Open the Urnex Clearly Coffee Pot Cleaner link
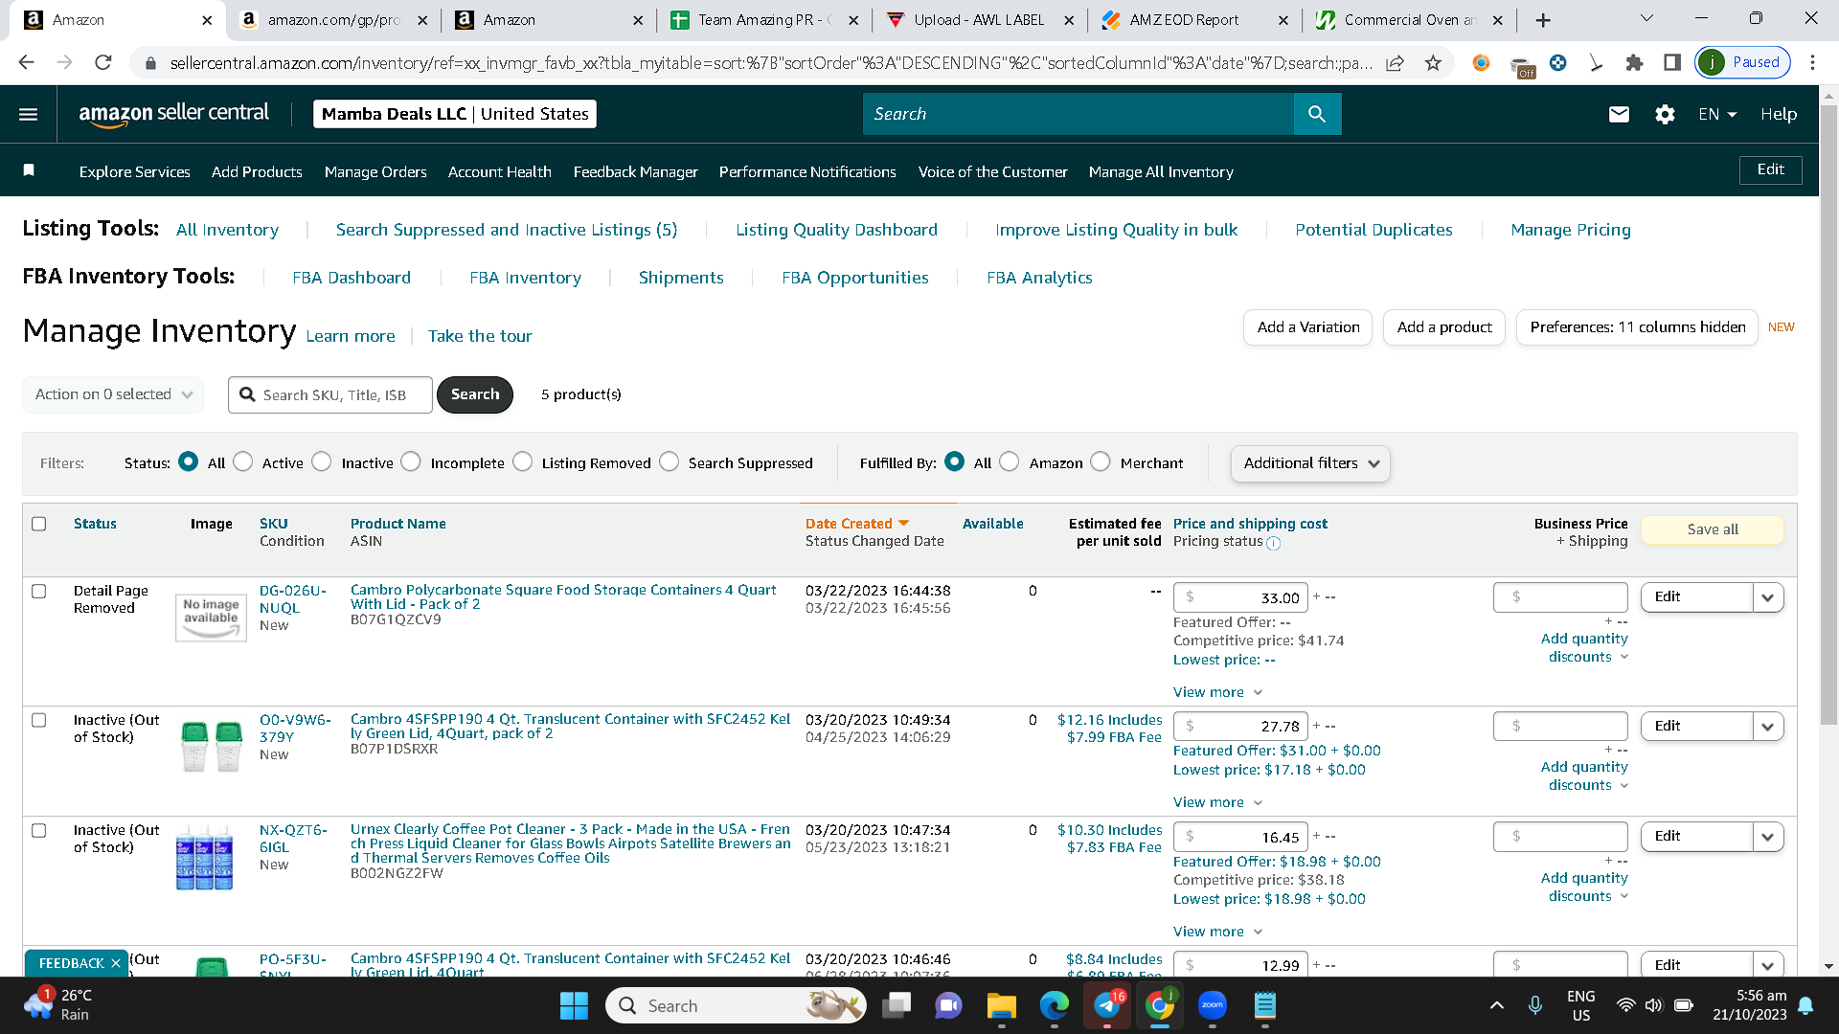Viewport: 1839px width, 1034px height. [x=570, y=843]
